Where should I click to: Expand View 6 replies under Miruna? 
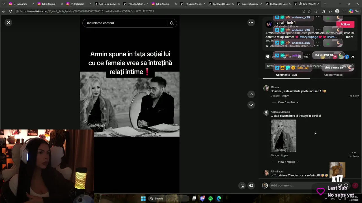click(288, 102)
